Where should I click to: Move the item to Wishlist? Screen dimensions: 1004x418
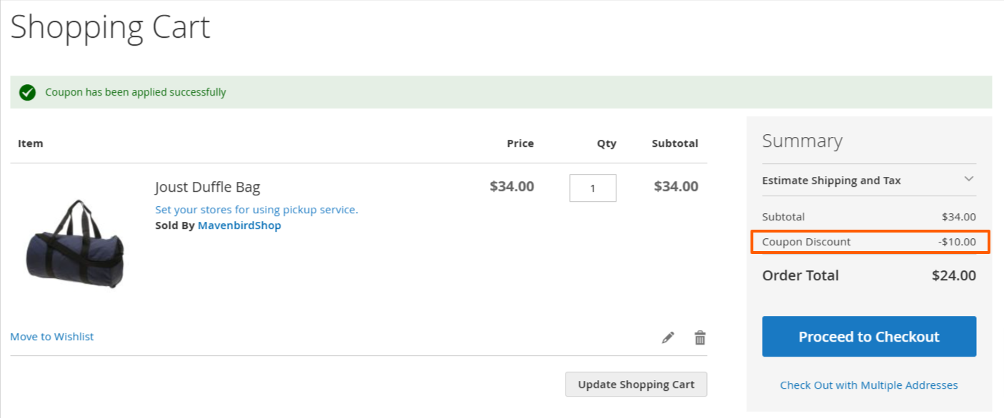(52, 337)
